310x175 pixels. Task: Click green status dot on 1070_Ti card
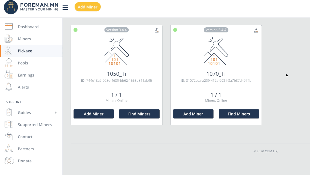click(x=175, y=30)
